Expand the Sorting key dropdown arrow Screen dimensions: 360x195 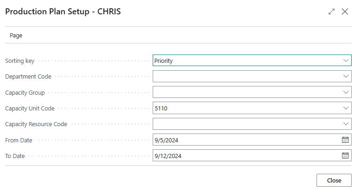[346, 61]
